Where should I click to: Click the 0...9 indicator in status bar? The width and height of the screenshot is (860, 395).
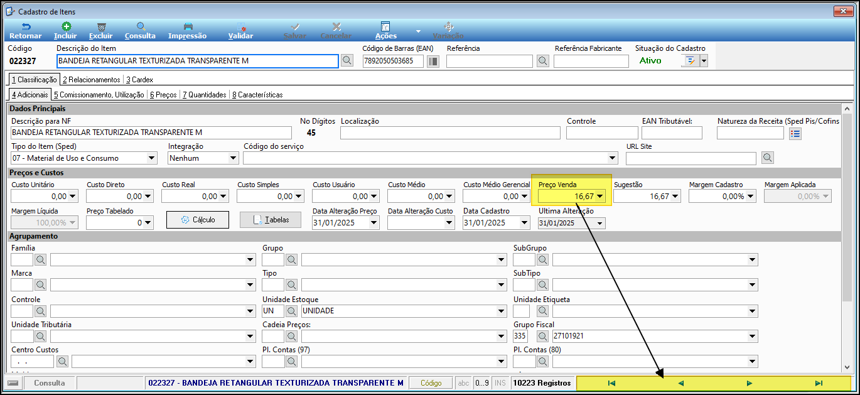481,383
